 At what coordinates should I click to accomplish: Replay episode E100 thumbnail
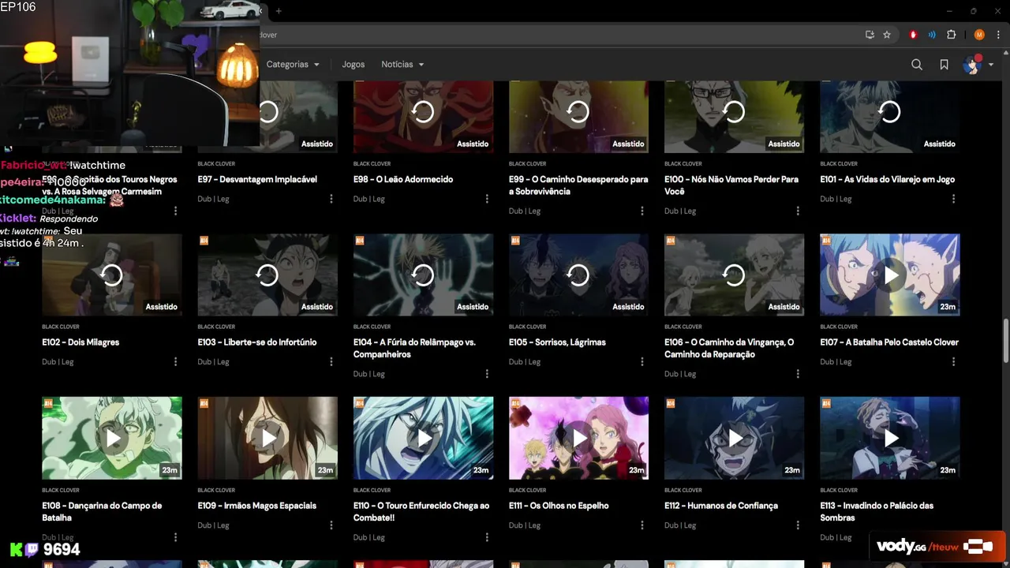(x=734, y=116)
